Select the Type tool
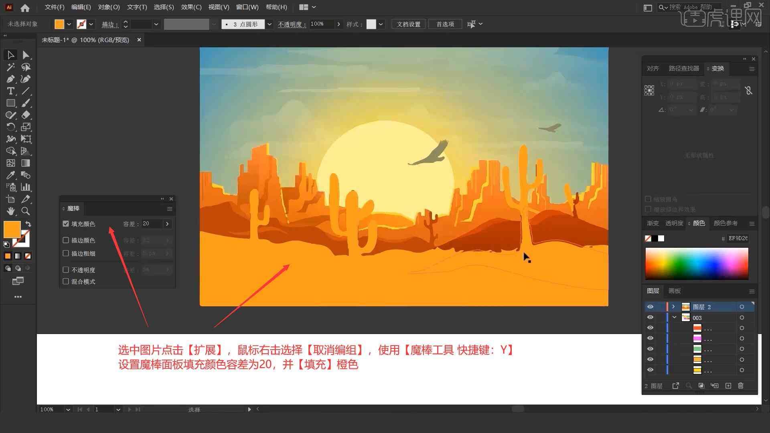This screenshot has width=770, height=433. pos(10,91)
